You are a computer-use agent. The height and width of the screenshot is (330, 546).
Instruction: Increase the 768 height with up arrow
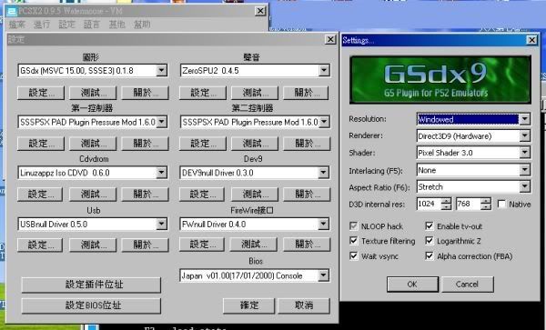(486, 201)
